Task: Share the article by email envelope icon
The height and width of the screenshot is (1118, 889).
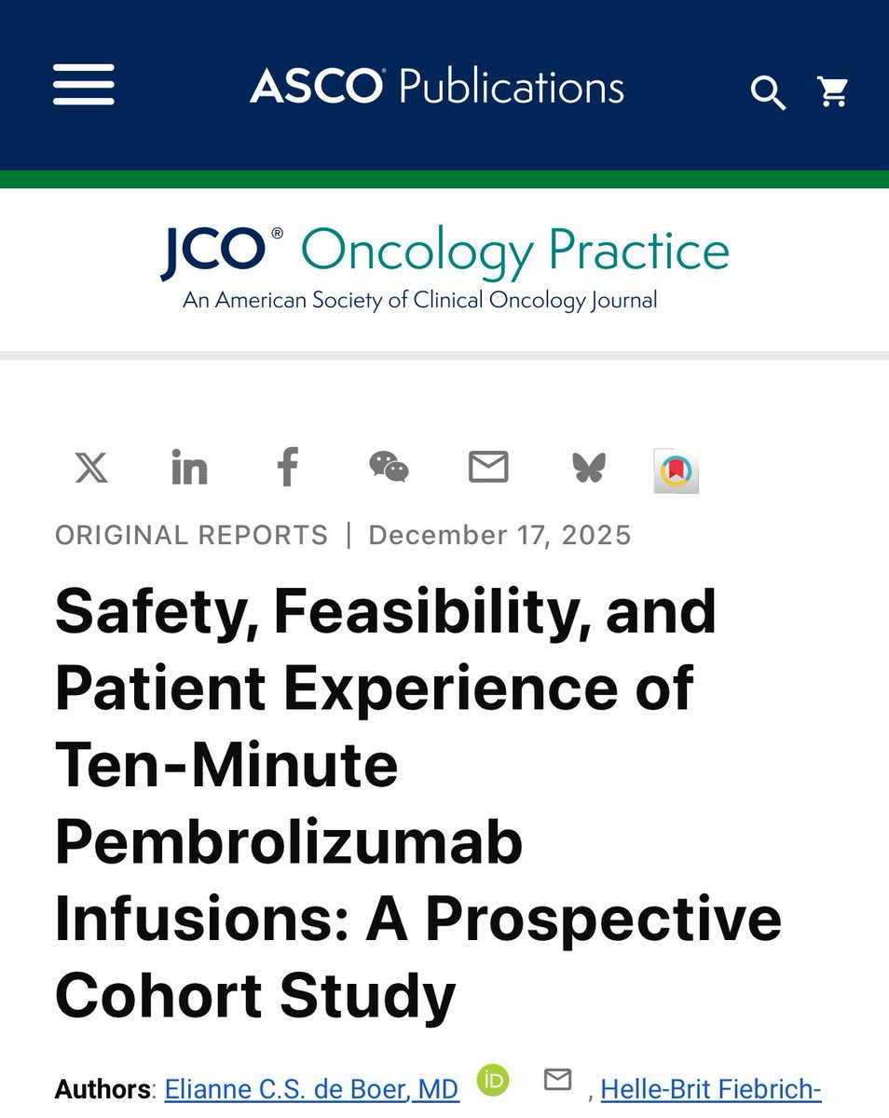Action: [x=488, y=467]
